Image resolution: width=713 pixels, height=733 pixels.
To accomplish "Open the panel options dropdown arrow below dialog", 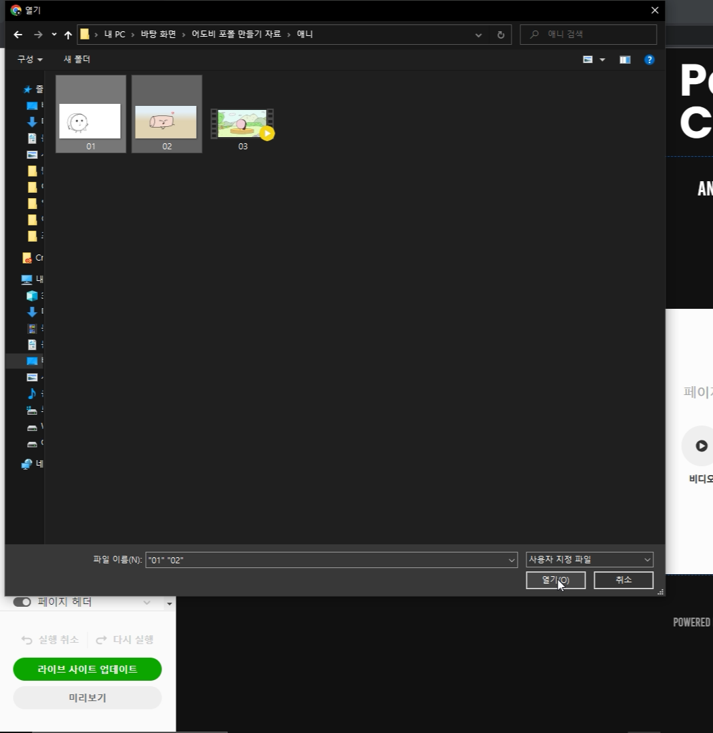I will pos(169,604).
